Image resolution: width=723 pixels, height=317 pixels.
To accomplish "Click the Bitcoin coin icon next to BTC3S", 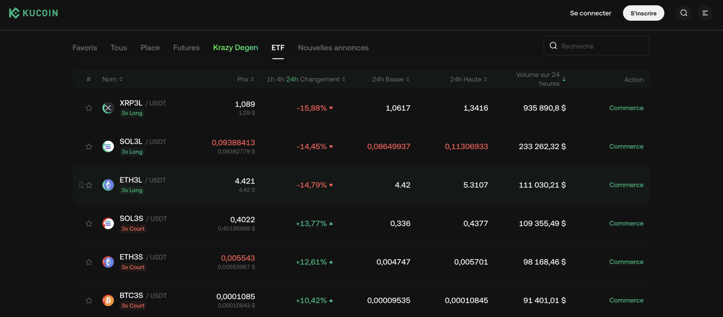I will pyautogui.click(x=108, y=300).
